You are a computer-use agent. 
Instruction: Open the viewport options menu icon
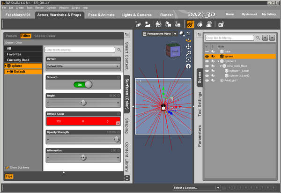188,34
